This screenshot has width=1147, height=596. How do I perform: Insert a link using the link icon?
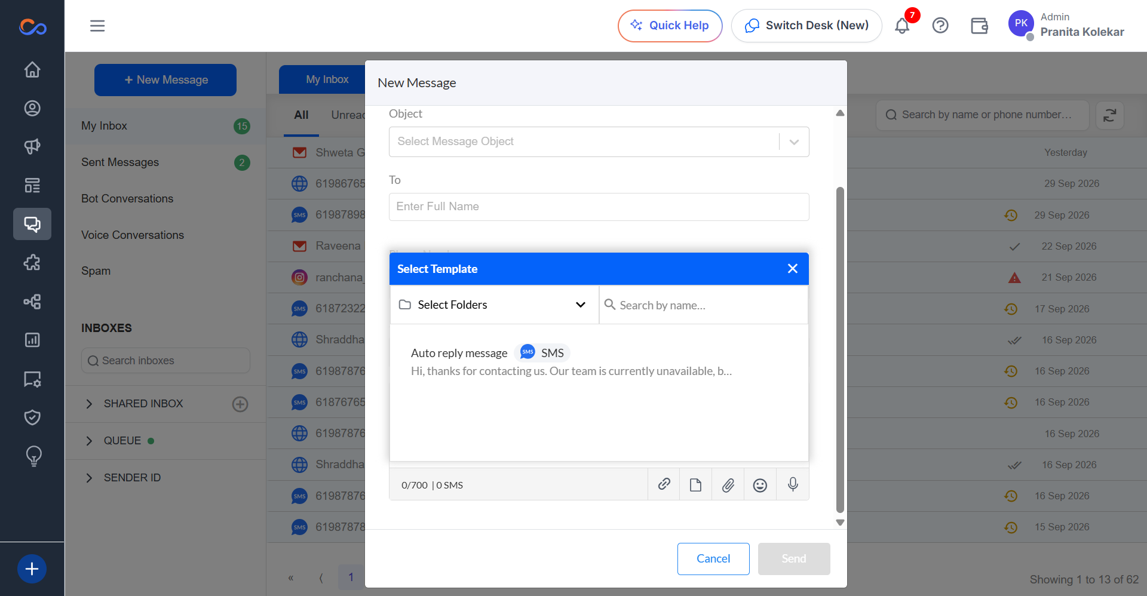(x=664, y=484)
